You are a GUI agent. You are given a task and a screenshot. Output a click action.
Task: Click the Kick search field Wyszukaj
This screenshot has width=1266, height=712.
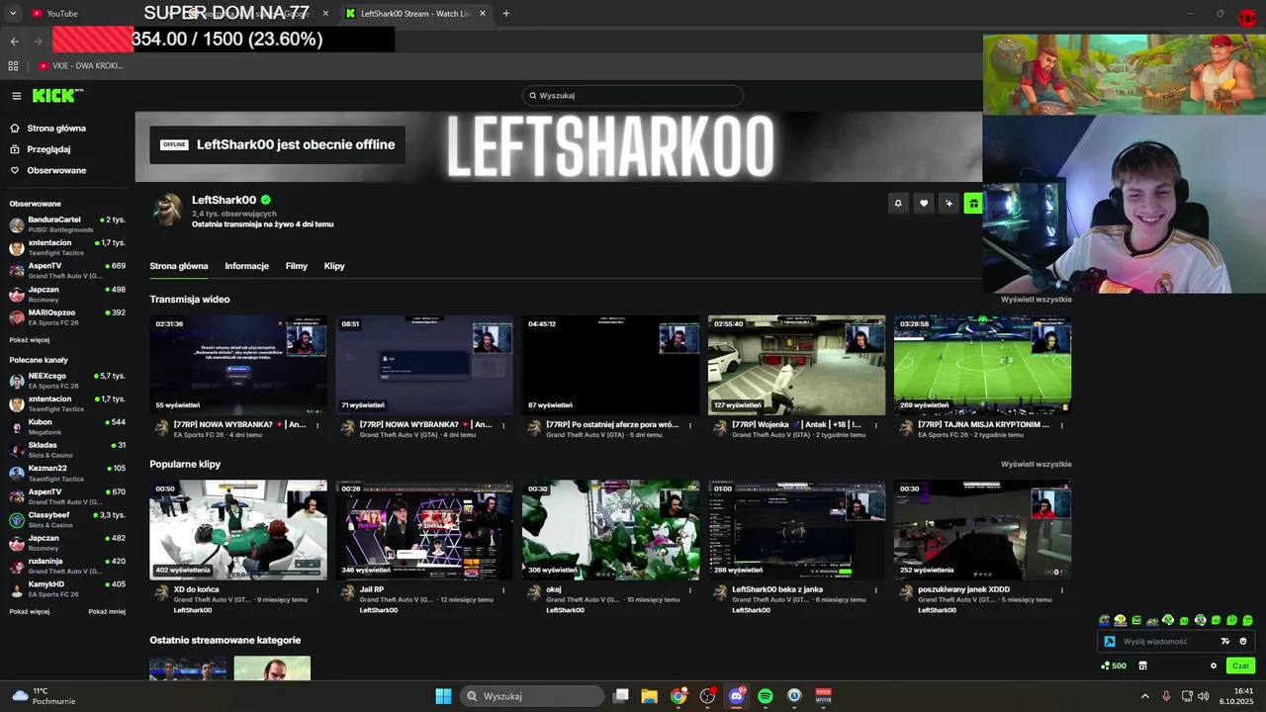tap(633, 96)
